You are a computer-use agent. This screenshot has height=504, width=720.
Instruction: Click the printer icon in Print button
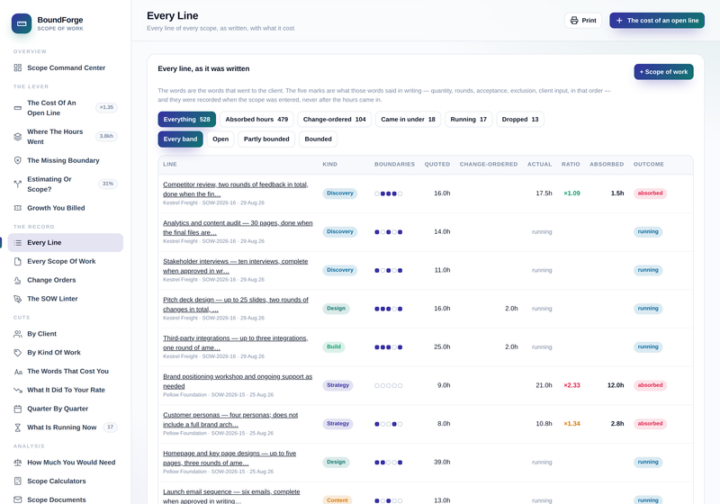(x=574, y=21)
